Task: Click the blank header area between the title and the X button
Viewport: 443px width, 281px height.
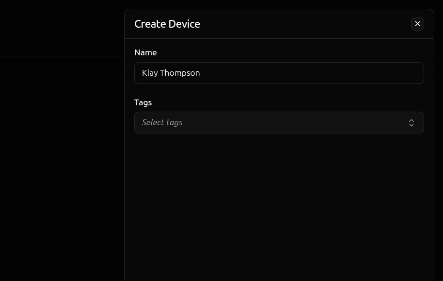Action: click(x=305, y=24)
